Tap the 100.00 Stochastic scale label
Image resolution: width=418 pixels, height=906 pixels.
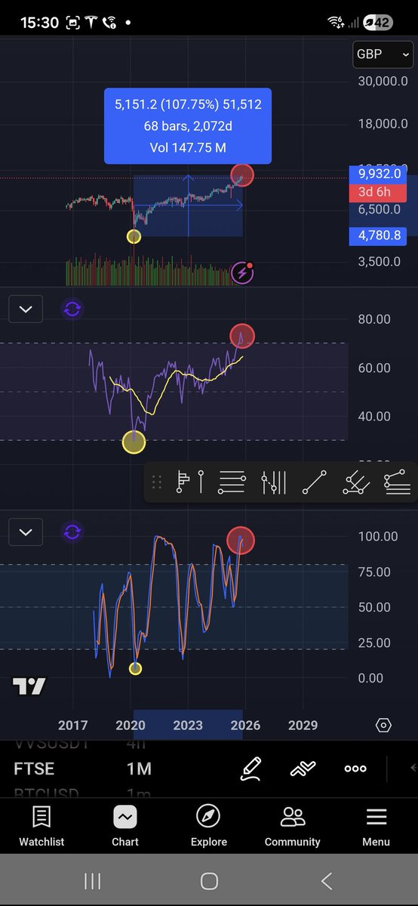tap(377, 537)
